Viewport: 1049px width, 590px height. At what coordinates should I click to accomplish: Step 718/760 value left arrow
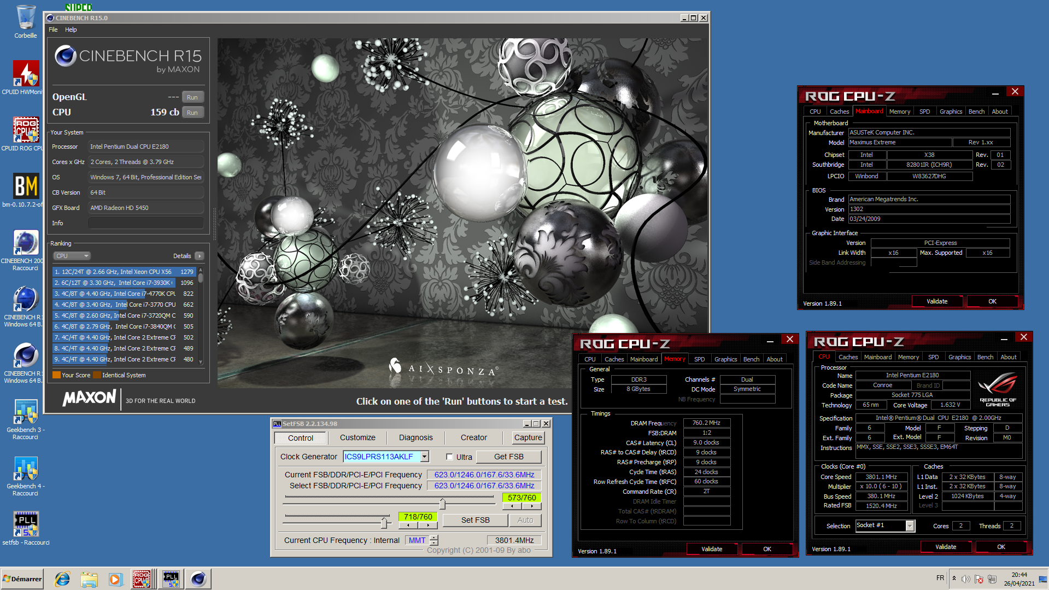click(x=408, y=525)
